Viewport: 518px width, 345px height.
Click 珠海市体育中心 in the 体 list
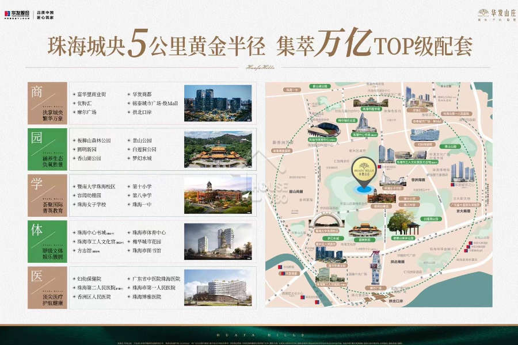tap(149, 232)
